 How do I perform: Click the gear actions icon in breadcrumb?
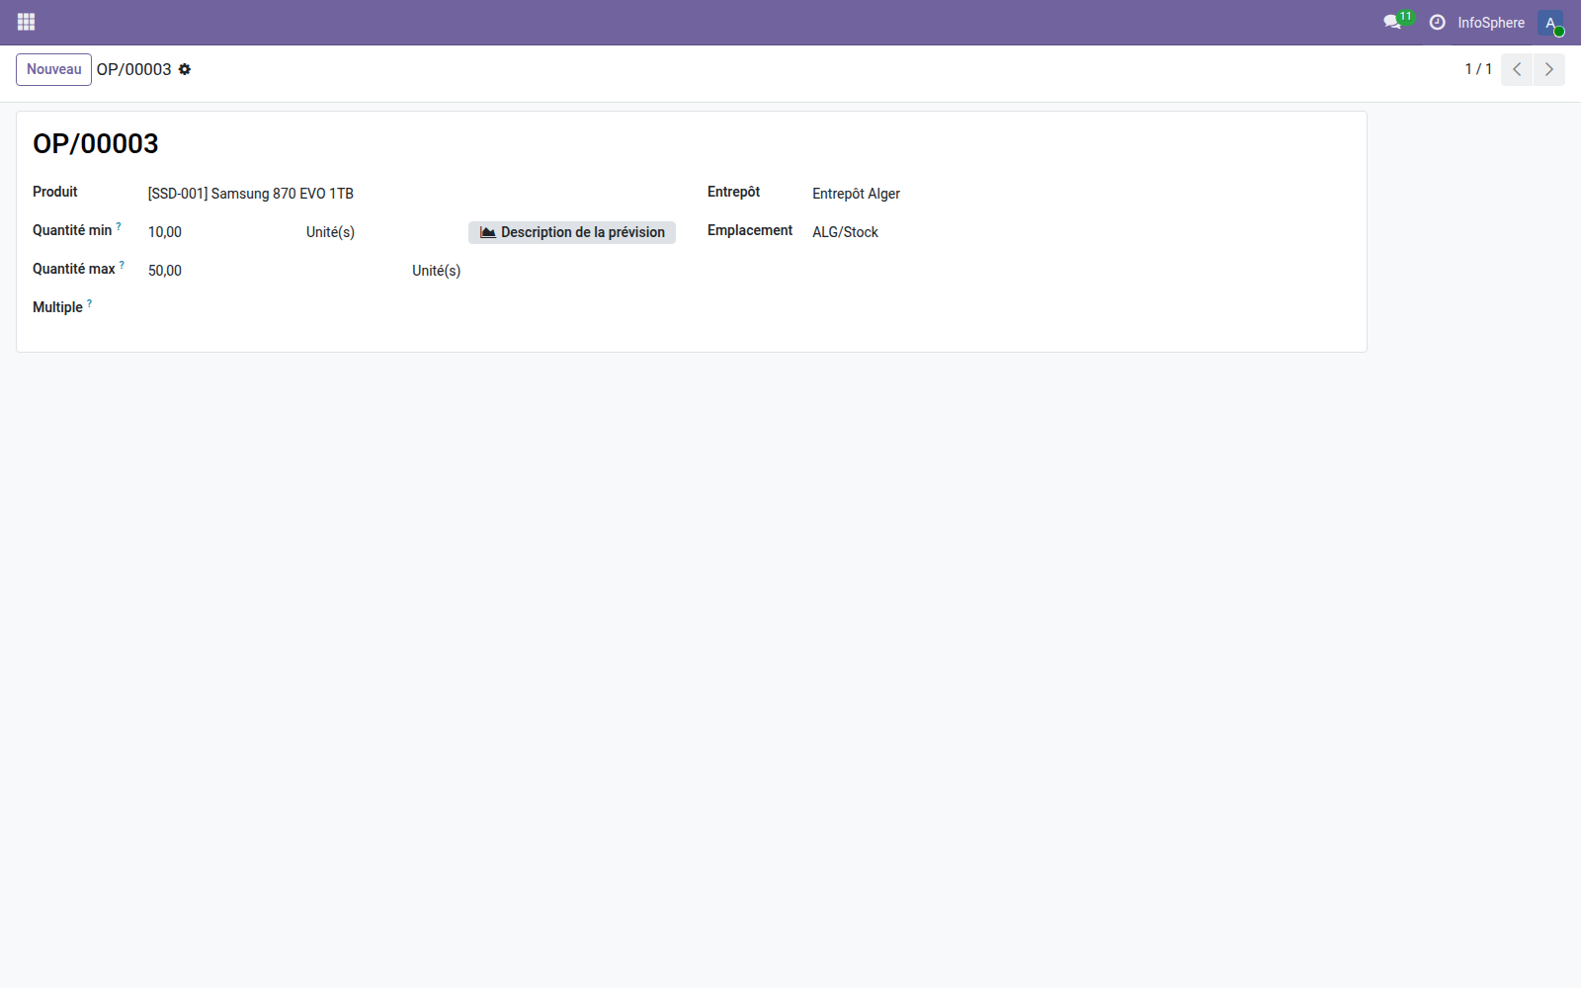[185, 69]
